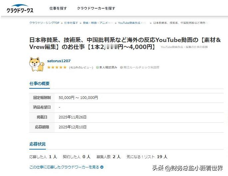Click 応募した人 1 人 count
The height and width of the screenshot is (176, 228).
click(43, 157)
